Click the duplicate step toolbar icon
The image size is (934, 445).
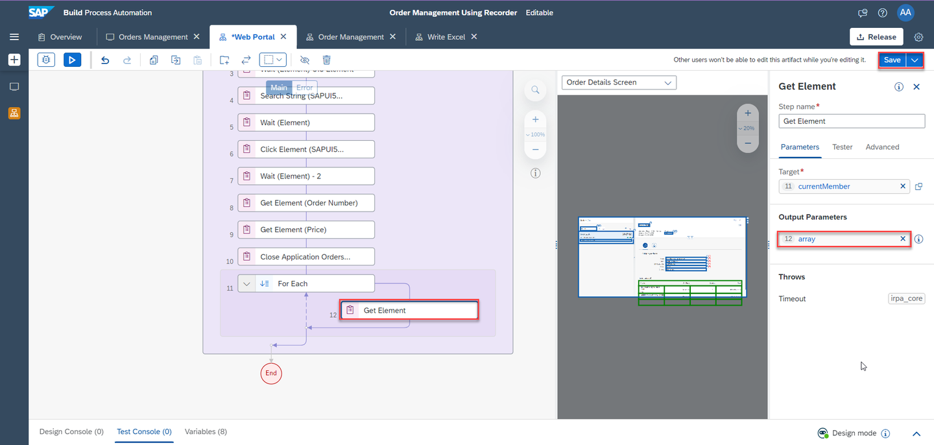click(176, 60)
